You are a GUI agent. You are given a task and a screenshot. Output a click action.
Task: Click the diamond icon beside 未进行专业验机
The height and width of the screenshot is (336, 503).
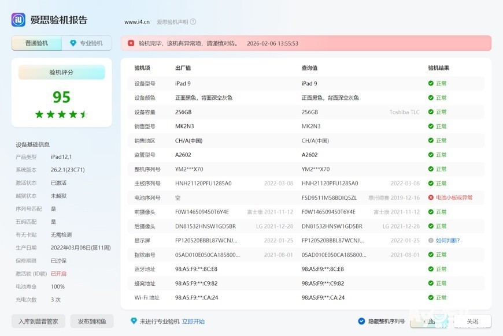[134, 321]
